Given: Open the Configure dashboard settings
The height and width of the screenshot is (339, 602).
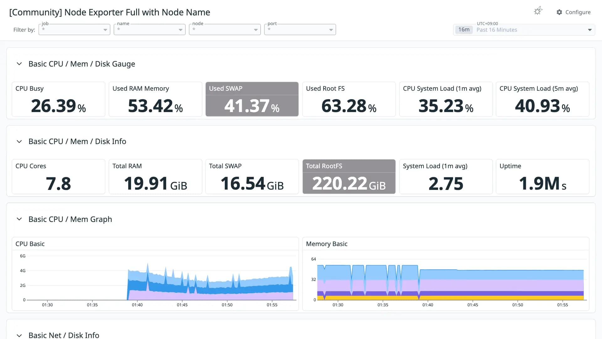Looking at the screenshot, I should coord(573,12).
